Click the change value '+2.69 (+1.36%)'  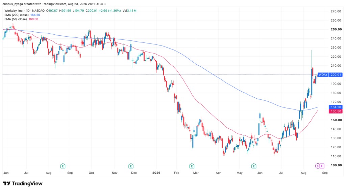pos(110,10)
